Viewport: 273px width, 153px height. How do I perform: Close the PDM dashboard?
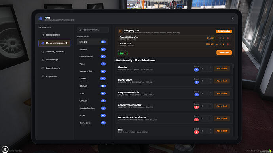pyautogui.click(x=233, y=19)
